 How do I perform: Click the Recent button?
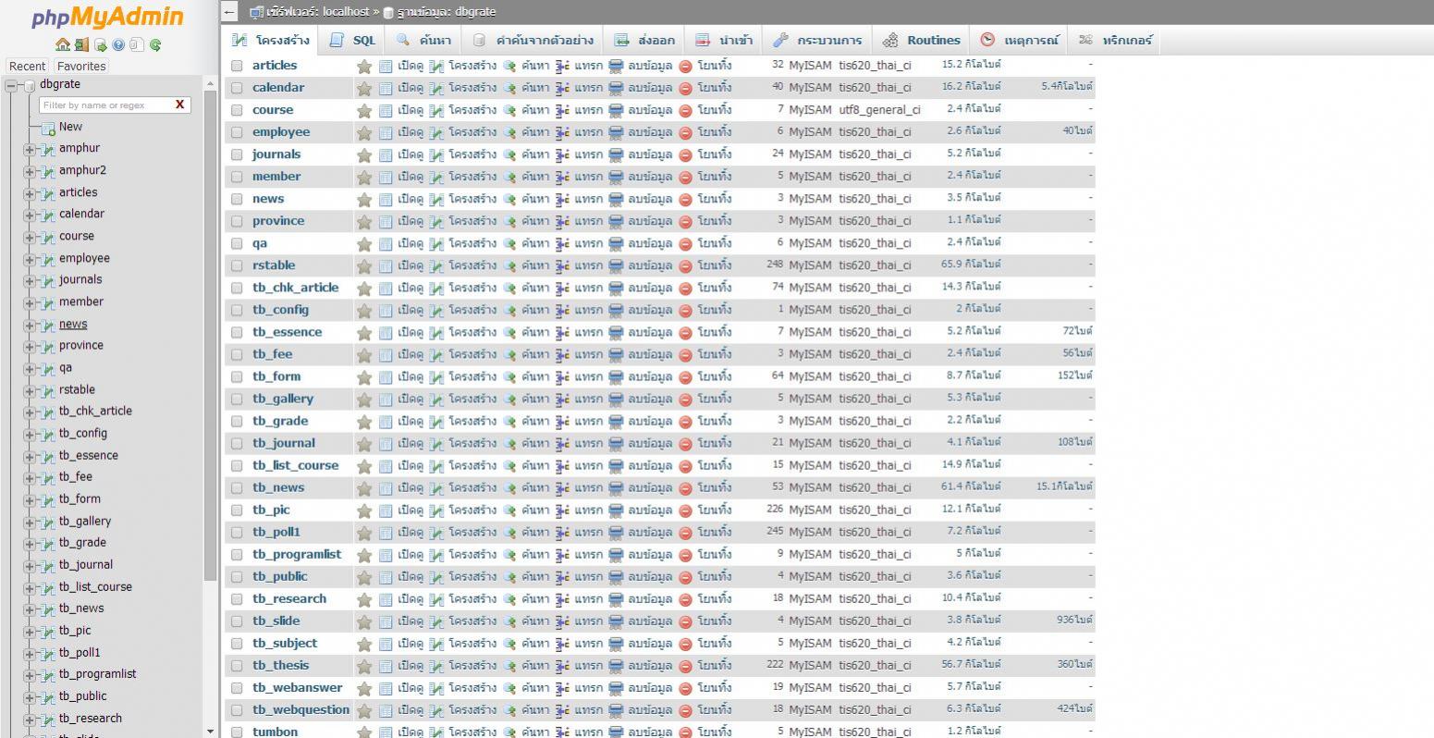27,66
